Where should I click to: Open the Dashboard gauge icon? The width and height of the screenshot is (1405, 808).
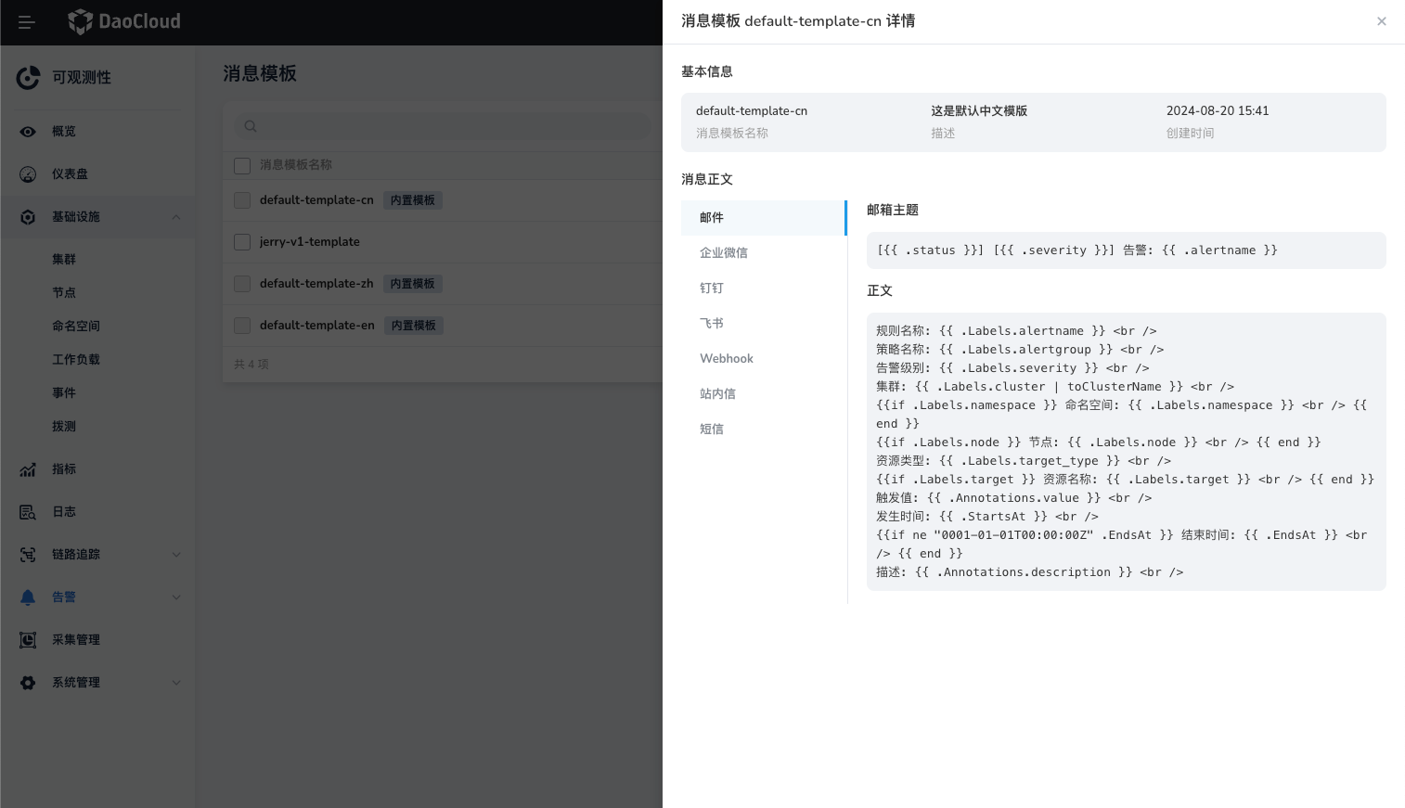coord(28,174)
